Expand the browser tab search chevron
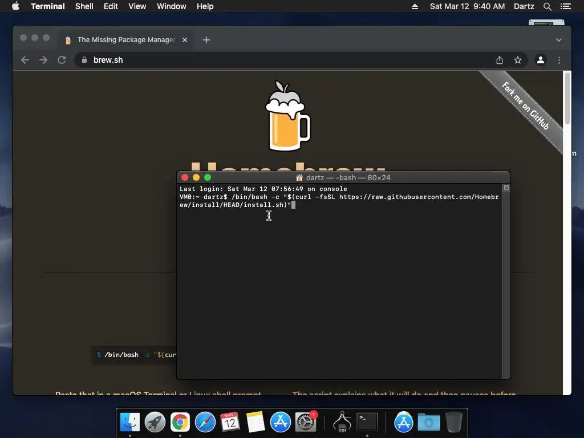 point(559,40)
